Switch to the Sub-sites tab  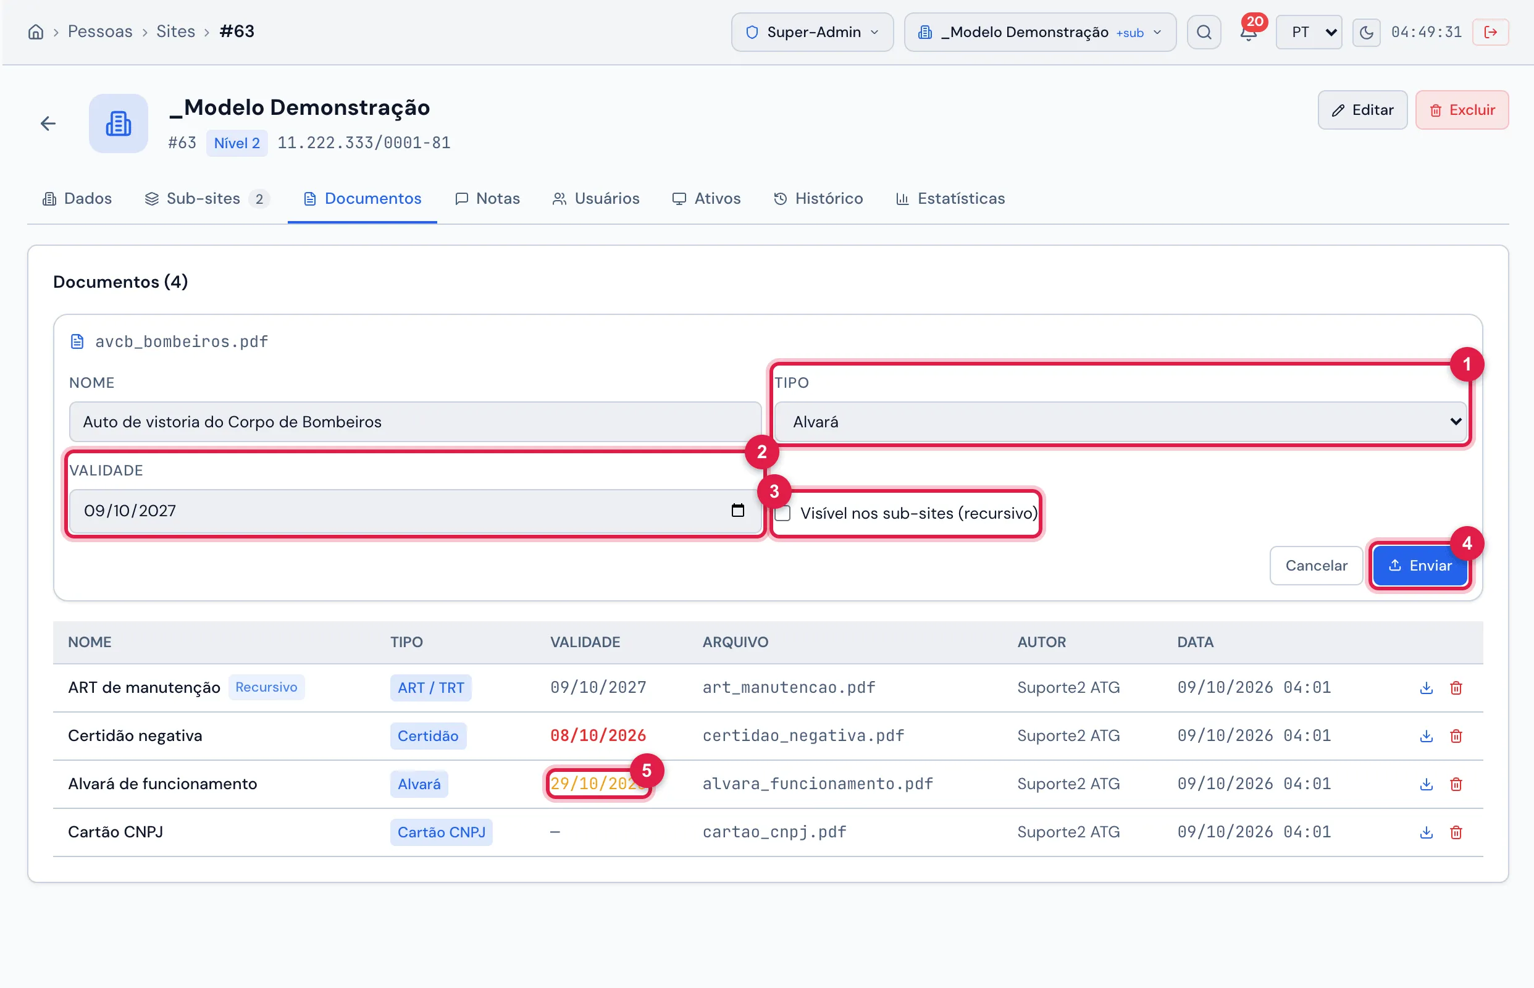pyautogui.click(x=207, y=199)
